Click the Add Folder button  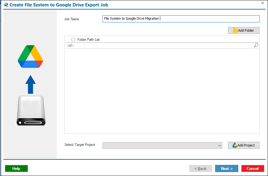[243, 30]
